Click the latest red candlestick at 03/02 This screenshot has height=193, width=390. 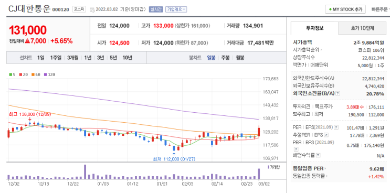point(259,132)
